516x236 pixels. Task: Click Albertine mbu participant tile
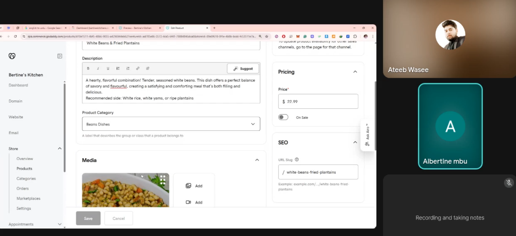pyautogui.click(x=450, y=126)
